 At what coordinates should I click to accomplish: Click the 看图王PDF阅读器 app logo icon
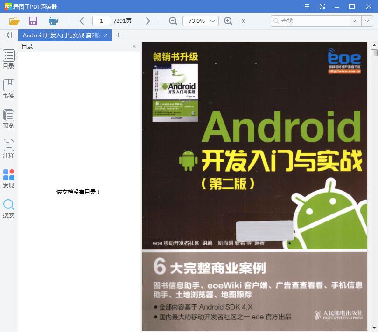tap(8, 6)
